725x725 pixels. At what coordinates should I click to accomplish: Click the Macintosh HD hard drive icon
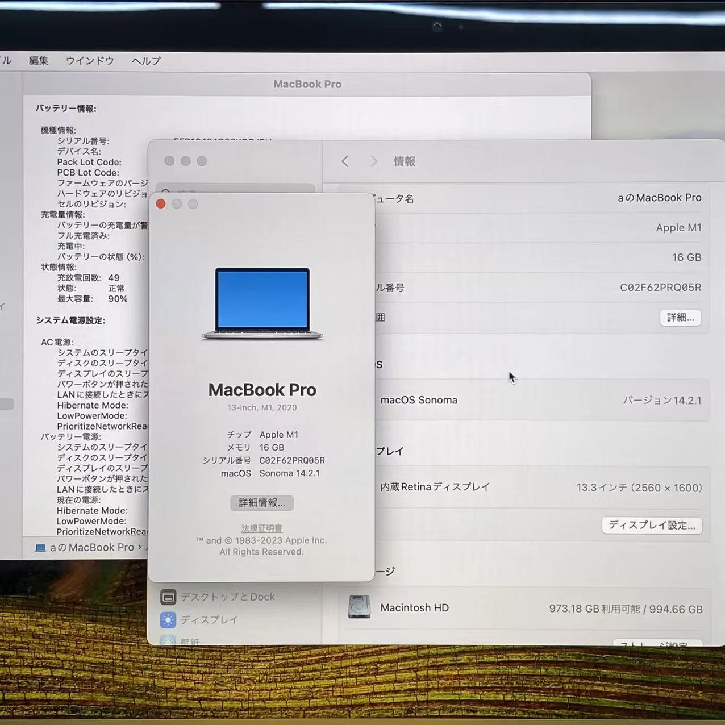pos(359,607)
